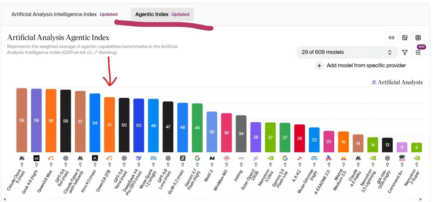Click the right arrow of horizontal scrollbar

click(x=420, y=199)
